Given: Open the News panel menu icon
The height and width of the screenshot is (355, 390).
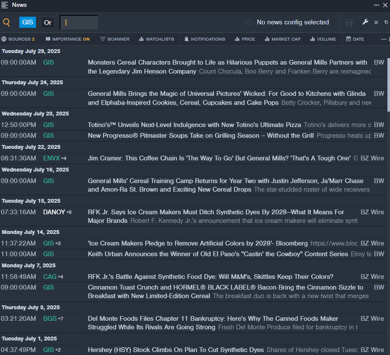Looking at the screenshot, I should [4, 5].
